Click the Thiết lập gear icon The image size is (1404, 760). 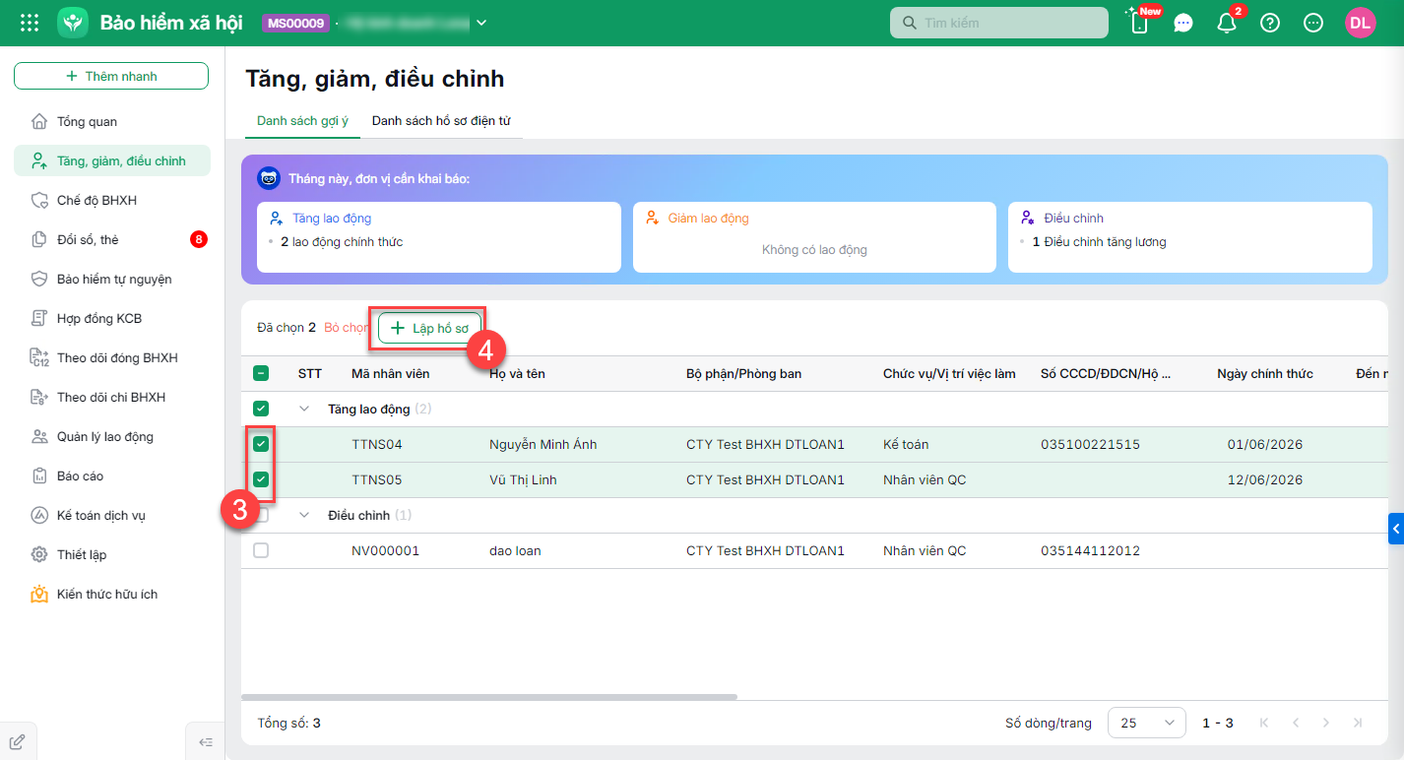(39, 554)
